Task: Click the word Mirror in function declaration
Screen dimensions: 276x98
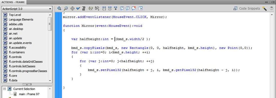Action: pyautogui.click(x=88, y=26)
